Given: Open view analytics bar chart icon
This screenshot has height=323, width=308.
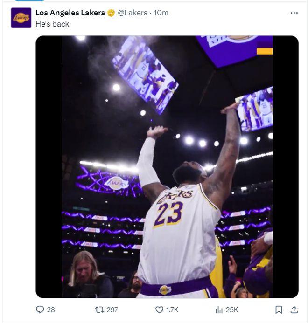Looking at the screenshot, I should coord(219,309).
